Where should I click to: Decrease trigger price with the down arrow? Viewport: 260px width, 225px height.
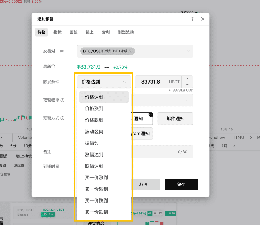[187, 85]
